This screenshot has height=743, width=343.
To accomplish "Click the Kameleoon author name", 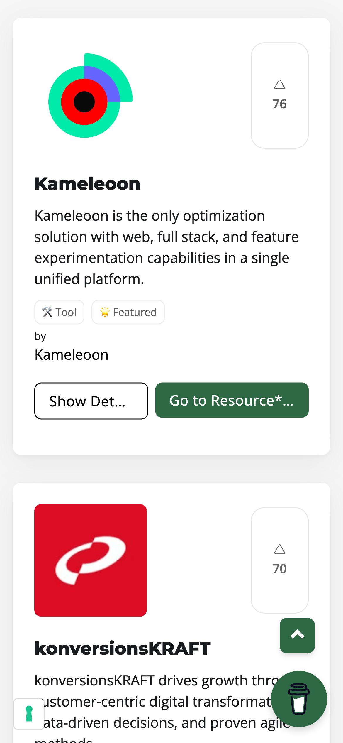I will [x=72, y=355].
